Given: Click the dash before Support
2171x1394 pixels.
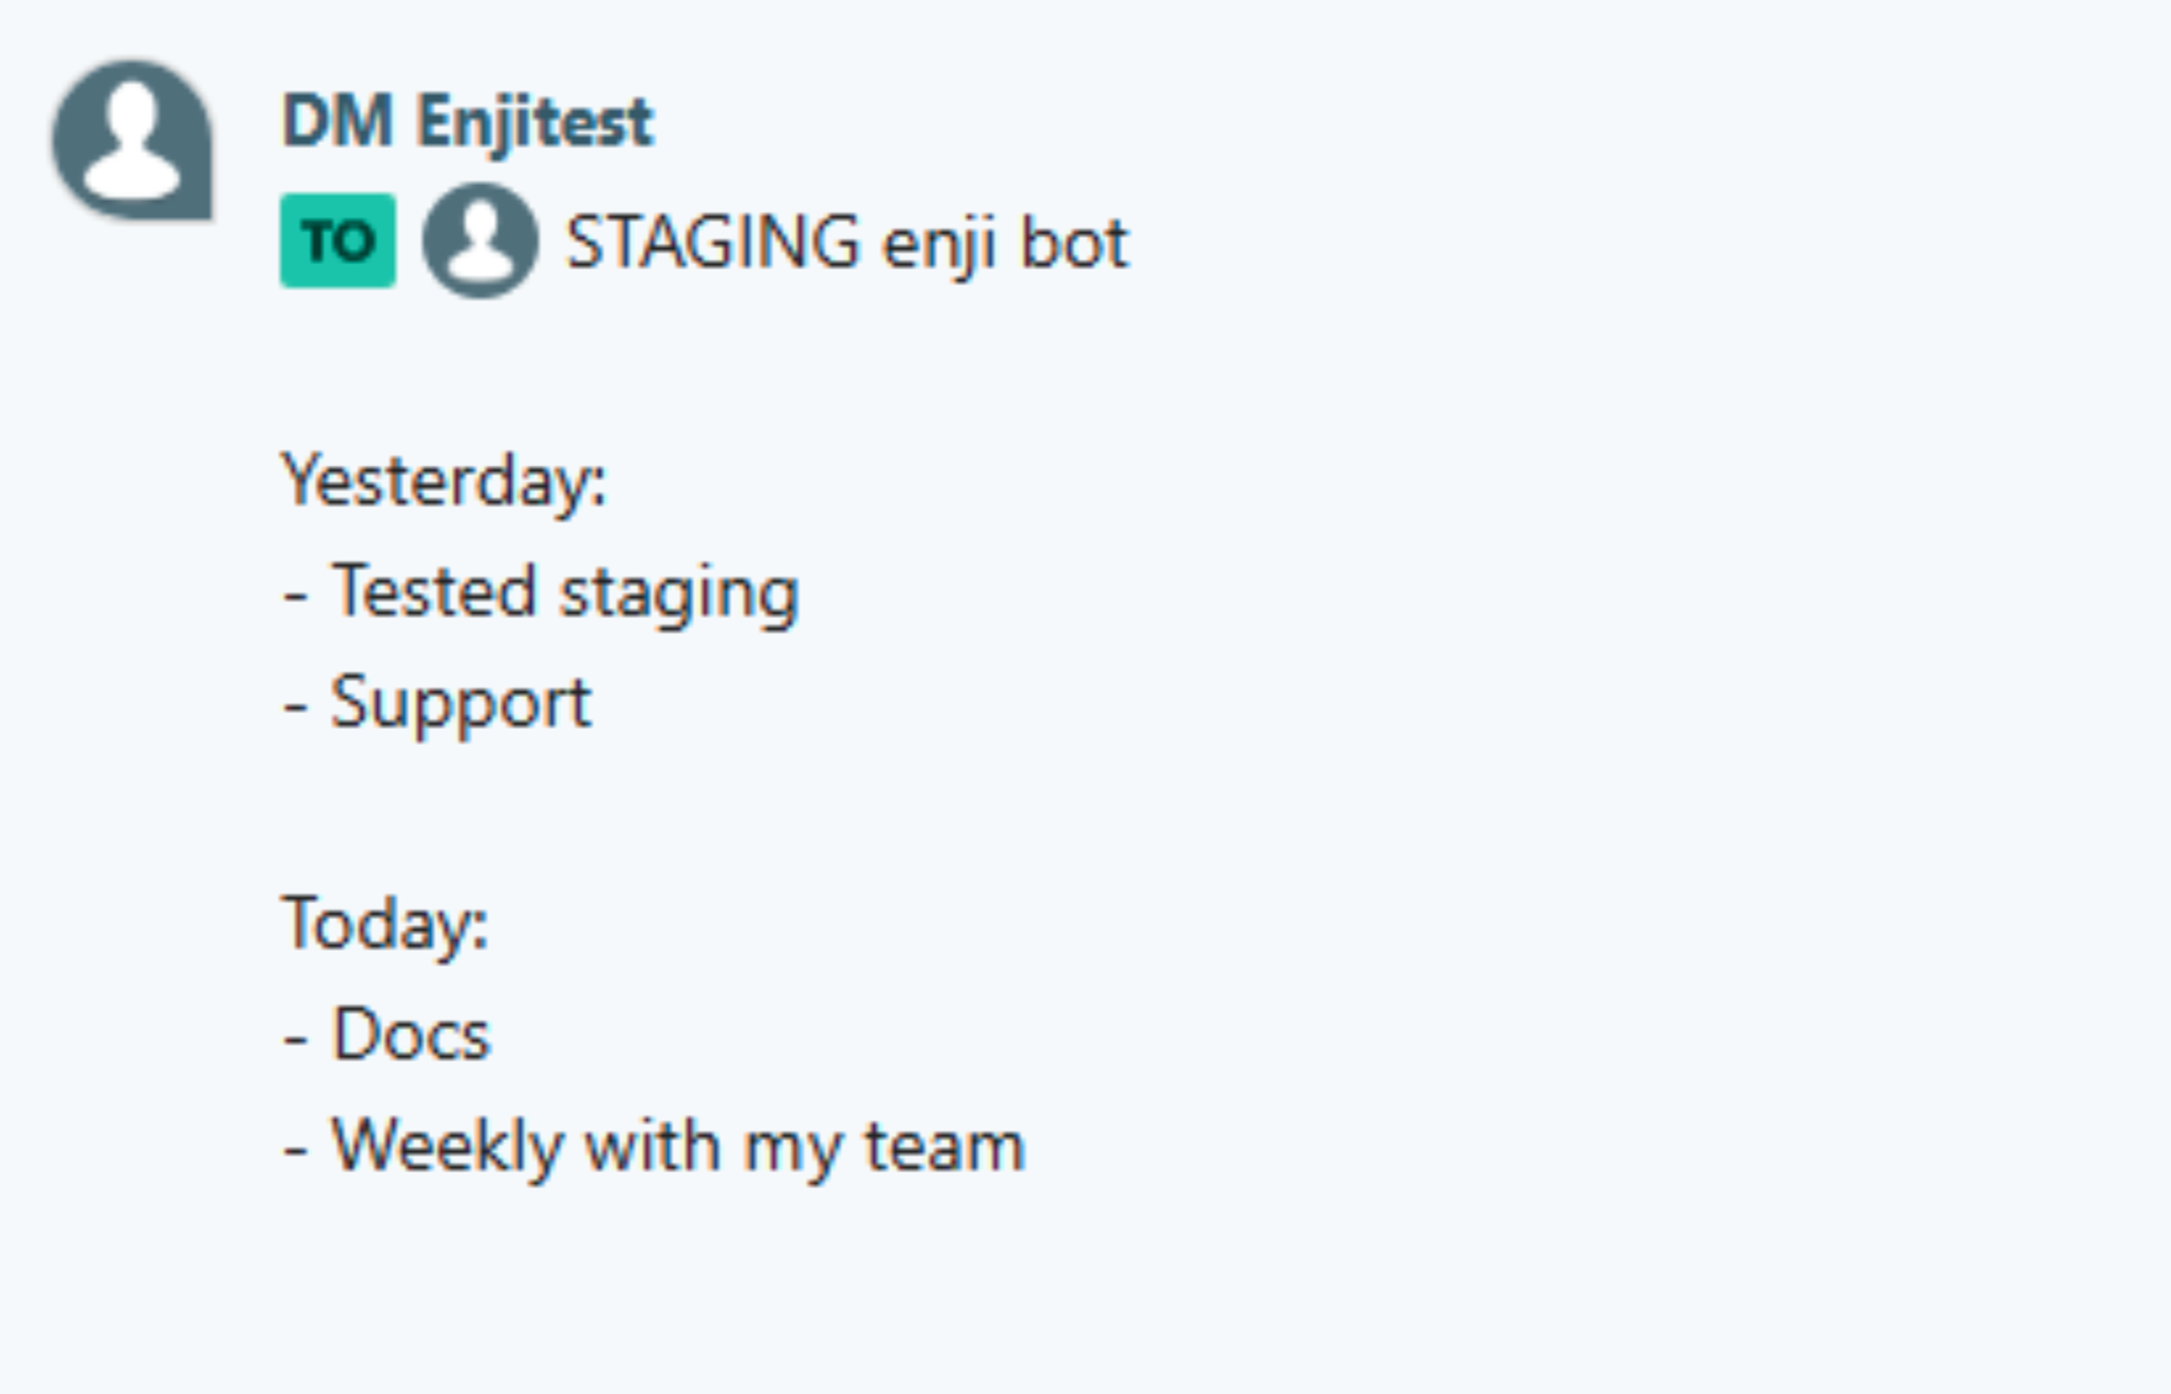Looking at the screenshot, I should [296, 708].
